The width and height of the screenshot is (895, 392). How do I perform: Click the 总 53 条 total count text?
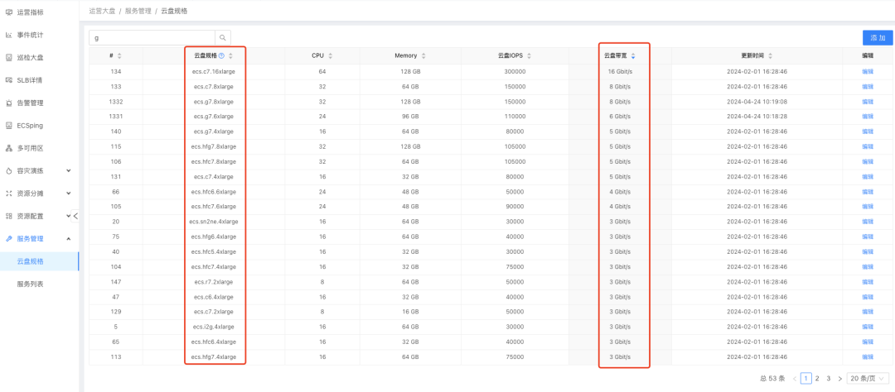pyautogui.click(x=772, y=378)
